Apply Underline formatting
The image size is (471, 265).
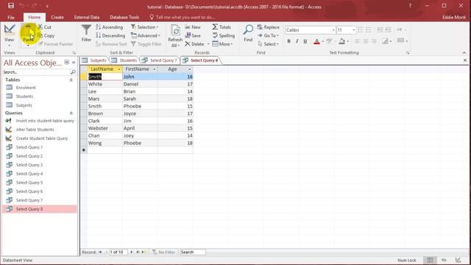click(x=305, y=41)
